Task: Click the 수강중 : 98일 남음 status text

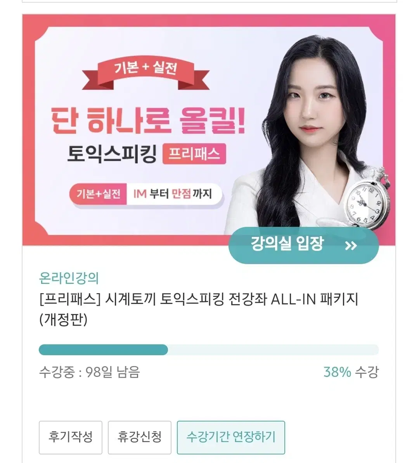Action: 90,372
